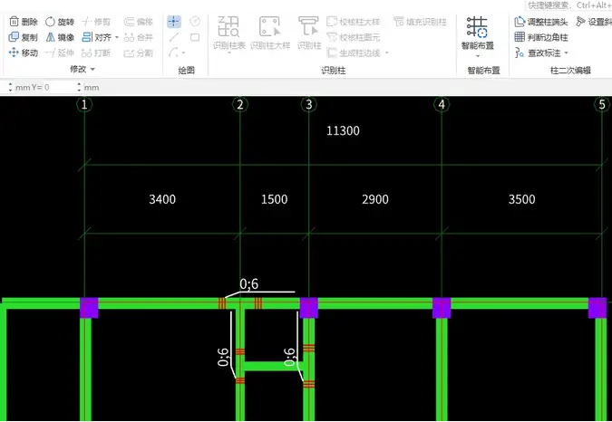Open the dropdown under 识别柱表

(229, 53)
